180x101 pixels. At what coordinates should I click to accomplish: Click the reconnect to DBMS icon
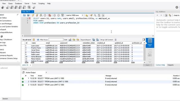34,8
